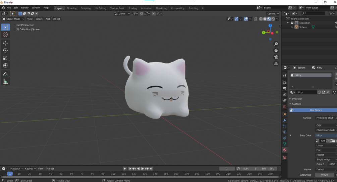
Task: Expand the Preview panel
Action: pos(297,99)
